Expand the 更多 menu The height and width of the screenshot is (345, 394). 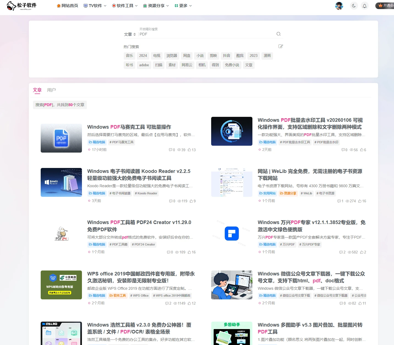click(x=183, y=6)
